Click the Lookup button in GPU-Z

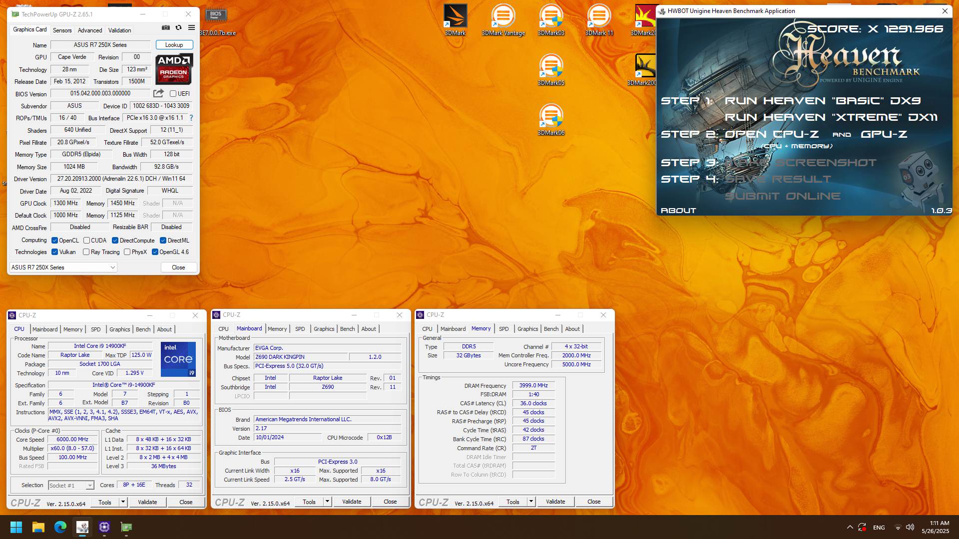click(x=174, y=45)
